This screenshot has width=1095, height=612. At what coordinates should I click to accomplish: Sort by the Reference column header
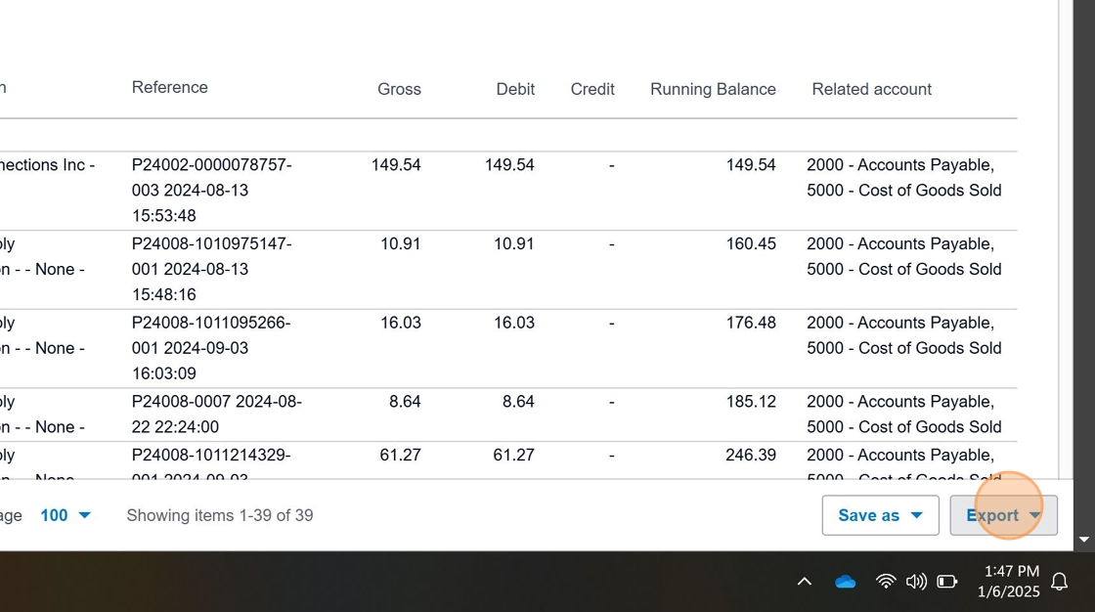pyautogui.click(x=170, y=87)
